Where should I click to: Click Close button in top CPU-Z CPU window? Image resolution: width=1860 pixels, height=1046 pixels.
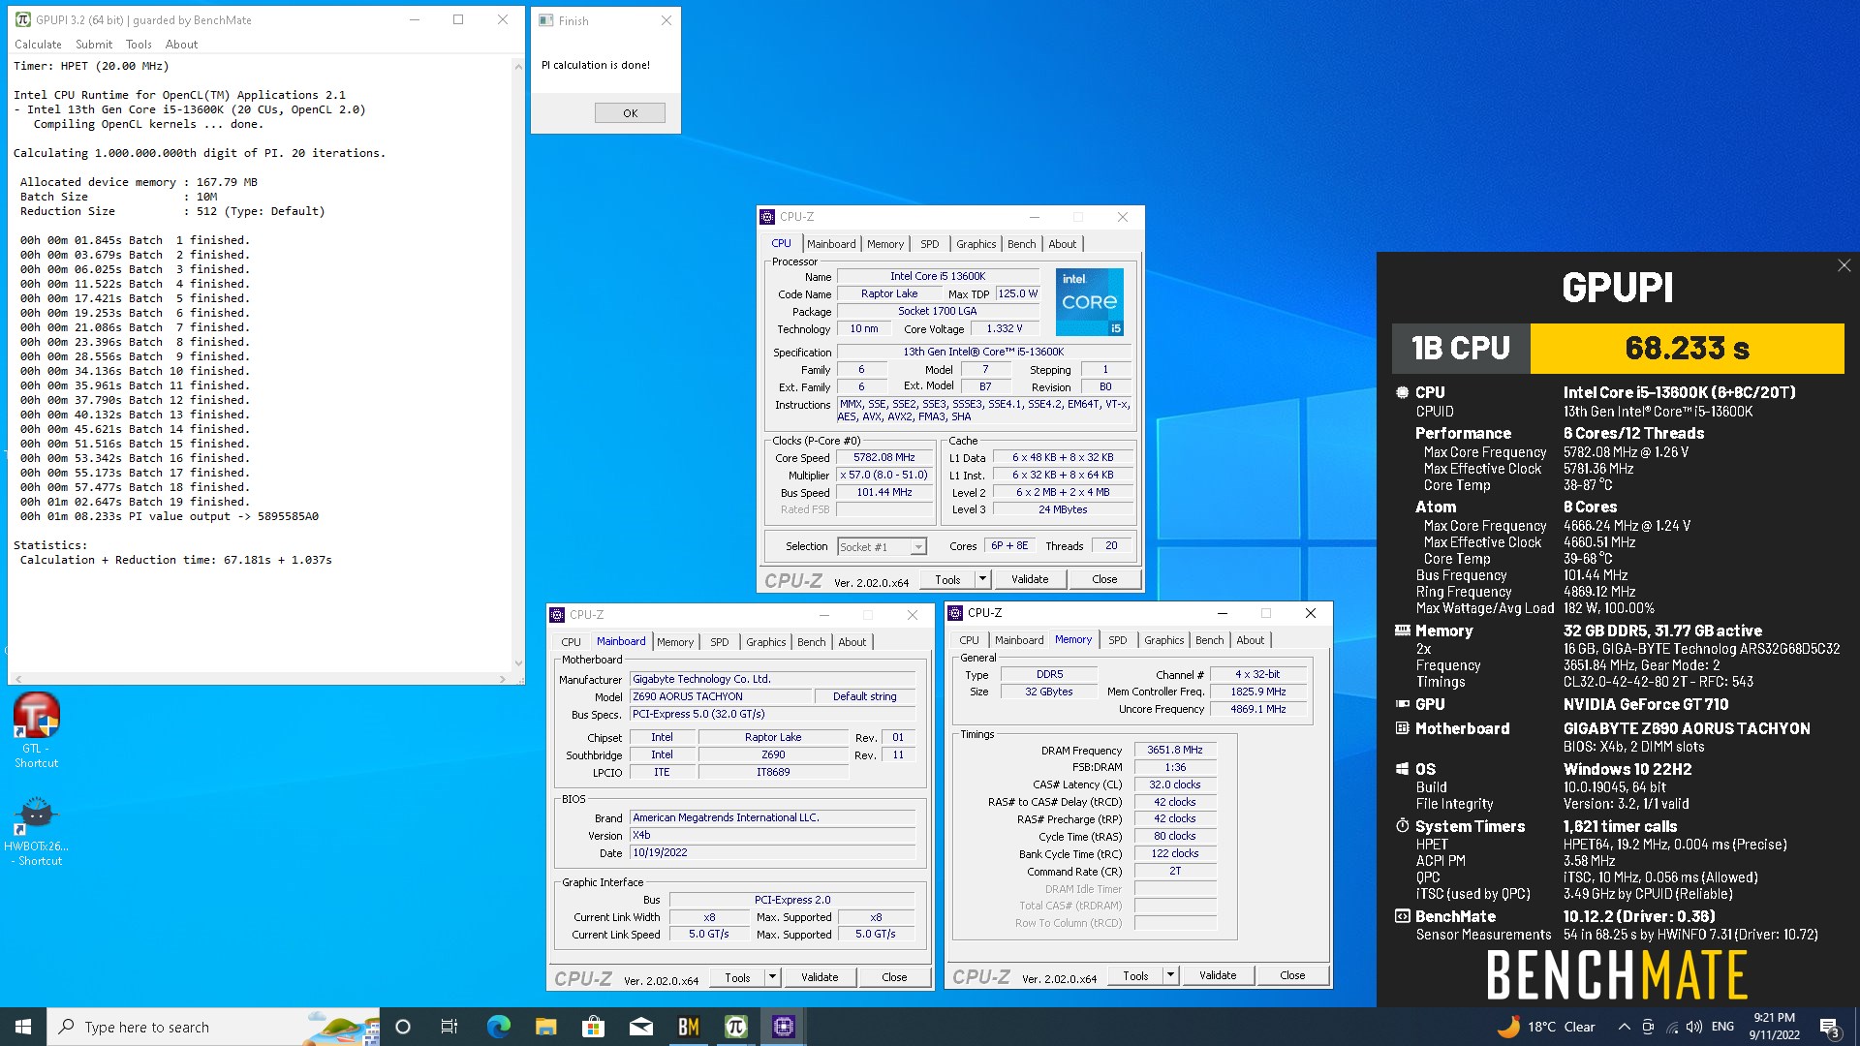pyautogui.click(x=1104, y=579)
